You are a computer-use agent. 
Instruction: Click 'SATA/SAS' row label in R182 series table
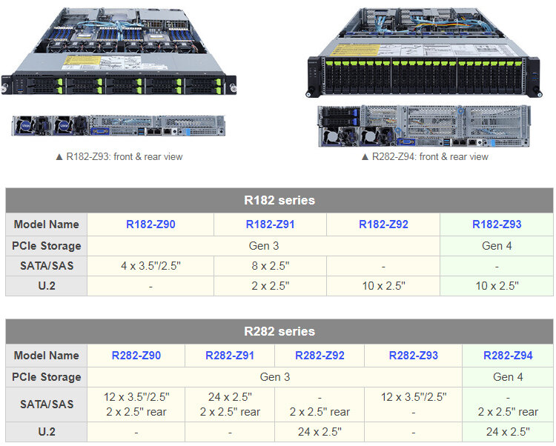47,266
